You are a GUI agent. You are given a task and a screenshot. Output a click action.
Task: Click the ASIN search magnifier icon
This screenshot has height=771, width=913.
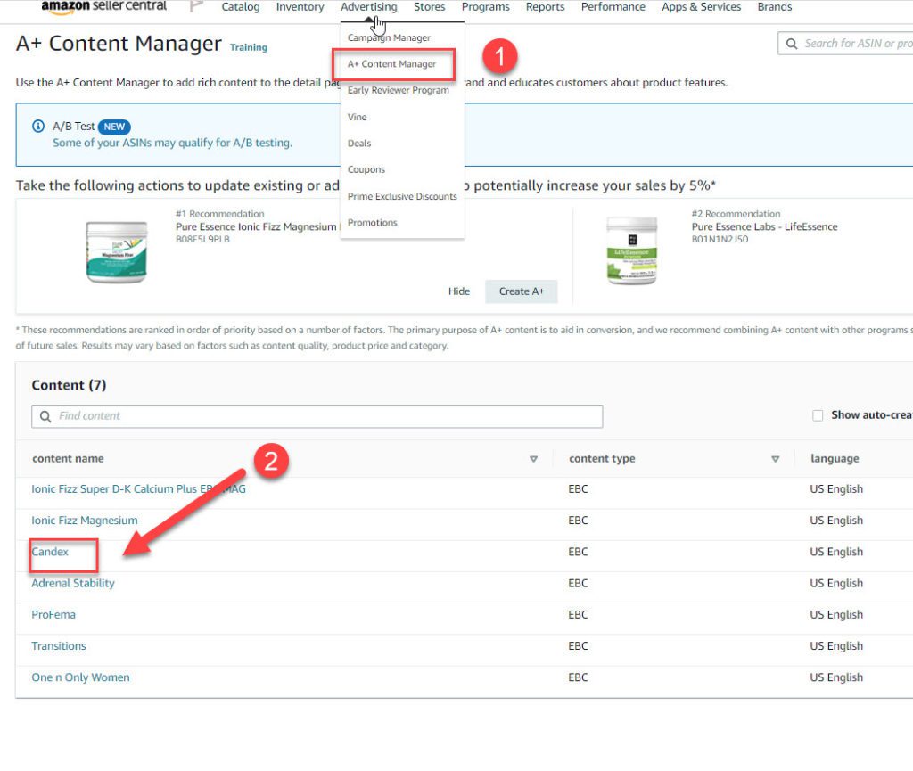[792, 44]
